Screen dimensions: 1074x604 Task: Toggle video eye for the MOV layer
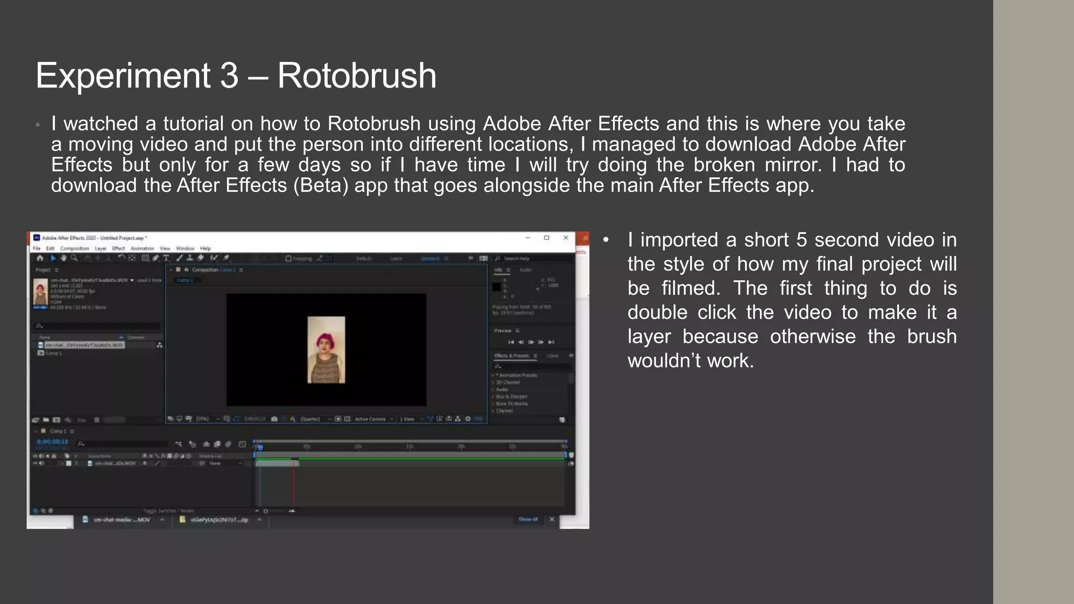click(35, 463)
